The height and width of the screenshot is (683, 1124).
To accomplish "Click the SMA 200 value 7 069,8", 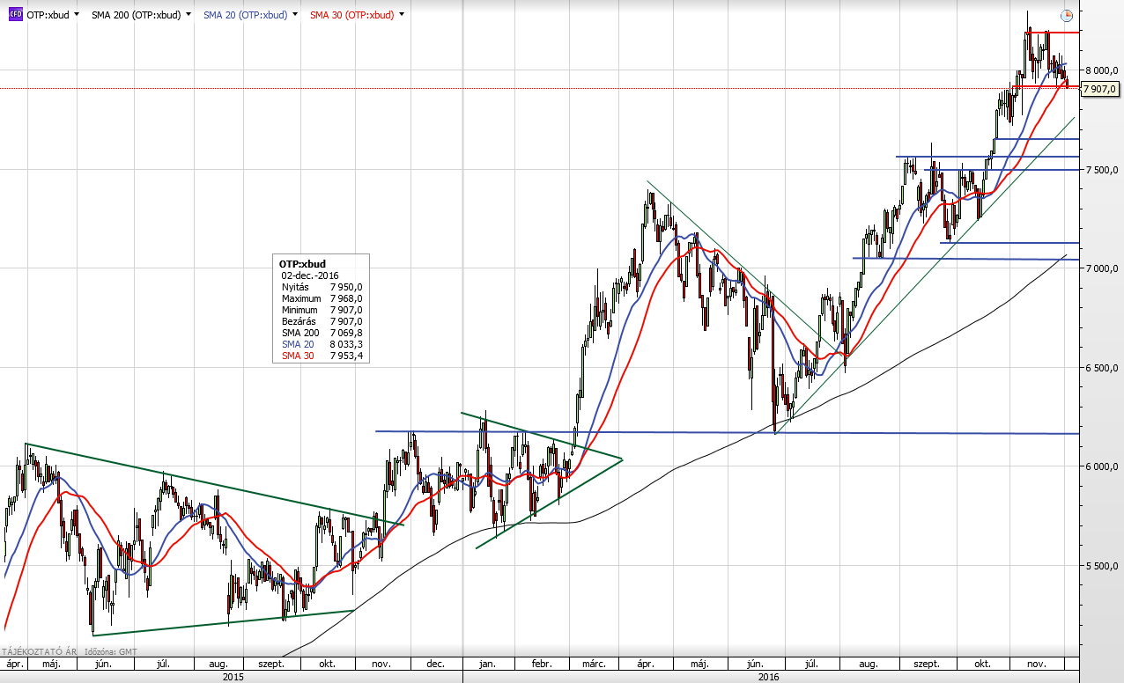I will 346,333.
